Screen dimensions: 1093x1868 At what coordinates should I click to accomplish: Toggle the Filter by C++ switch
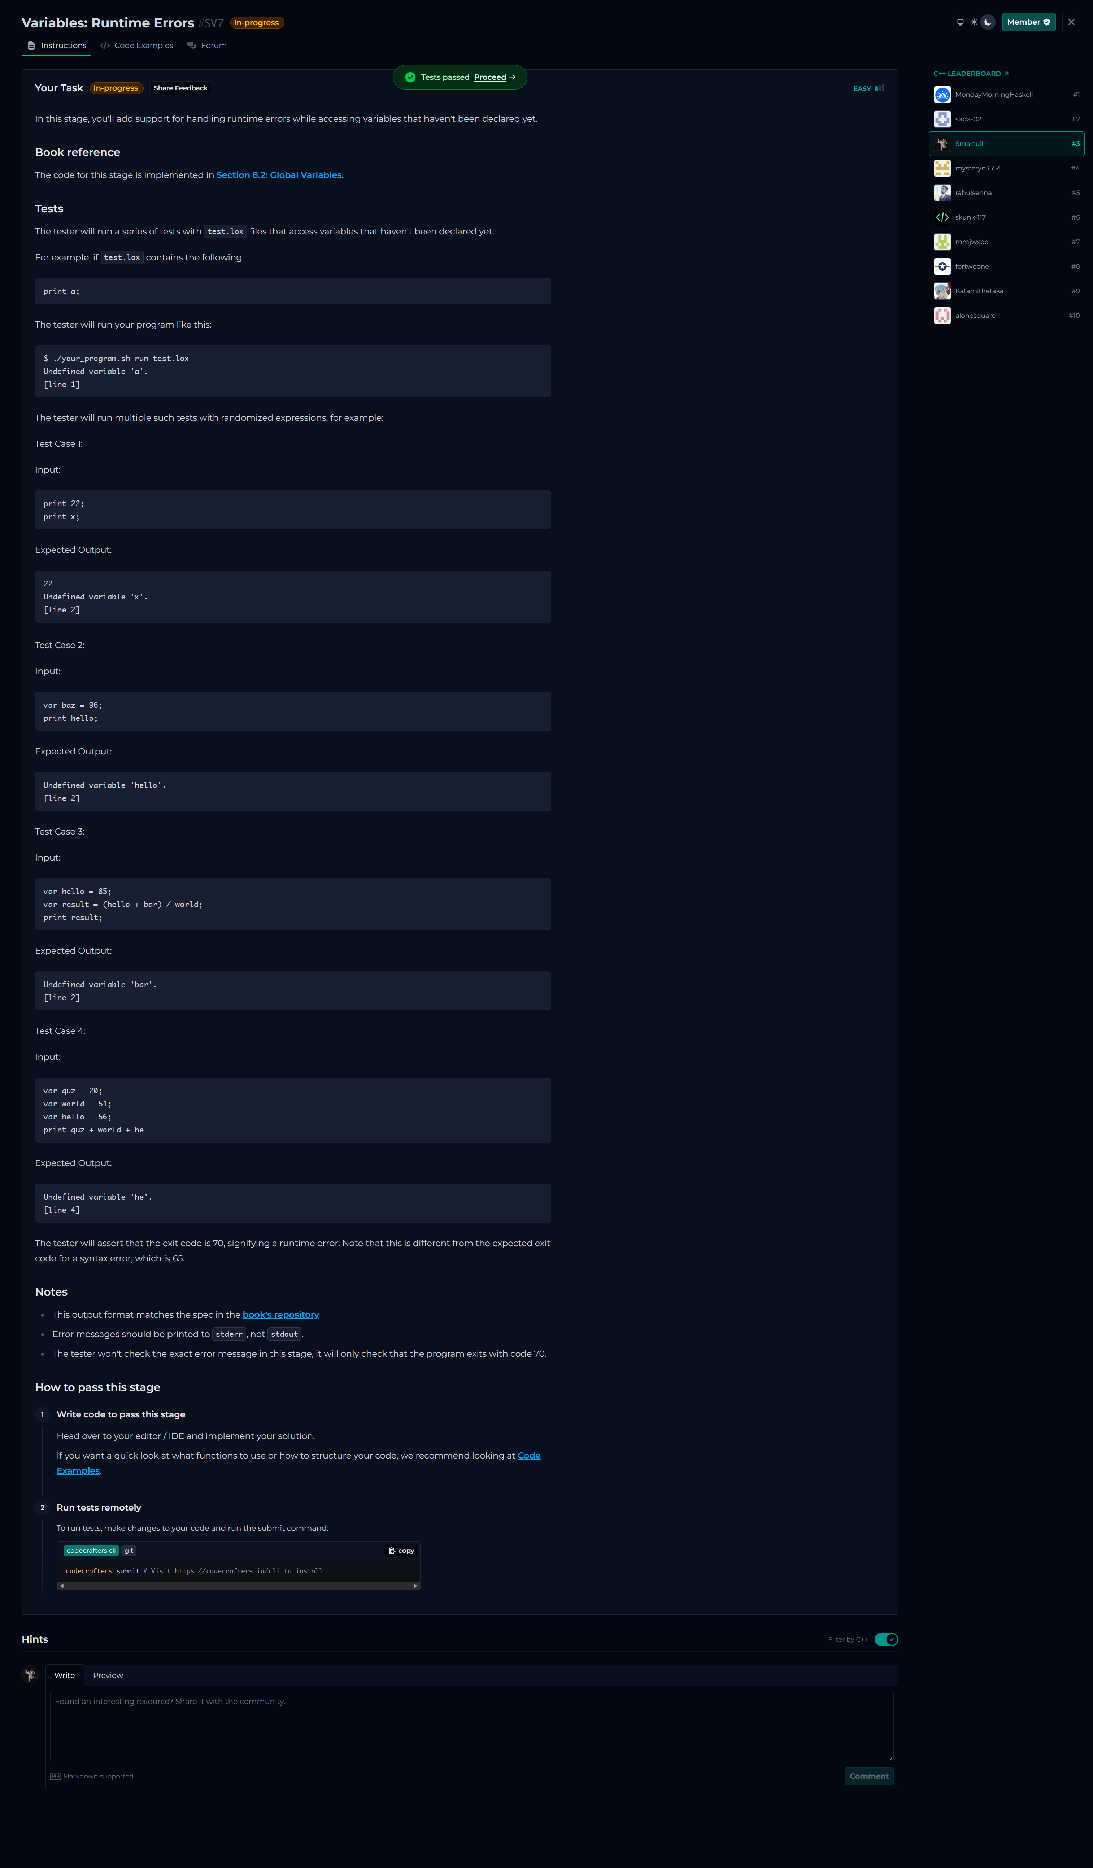point(885,1640)
